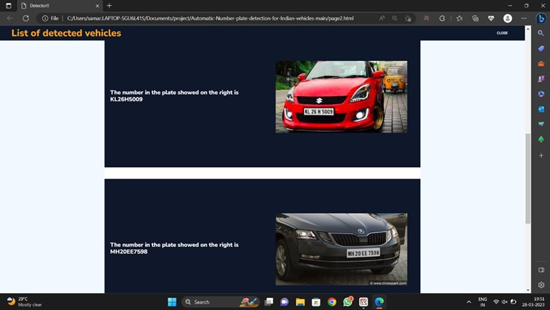The height and width of the screenshot is (310, 550).
Task: Click the grey Skoda car image
Action: click(x=341, y=249)
